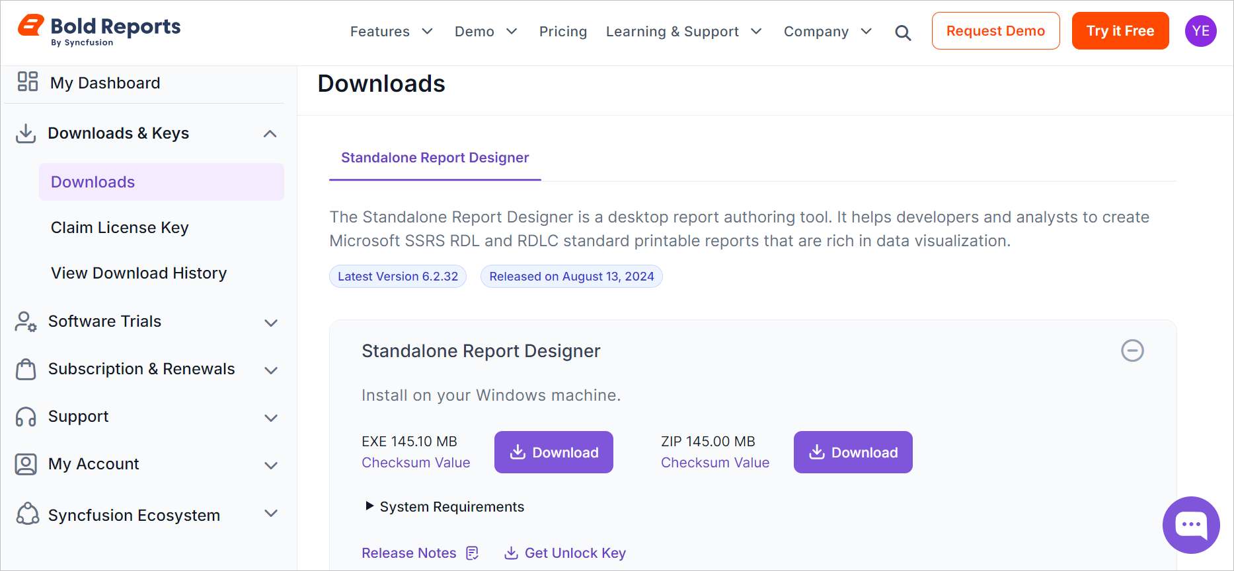The width and height of the screenshot is (1234, 571).
Task: Click the Latest Version 6.2.32 badge
Action: (x=398, y=277)
